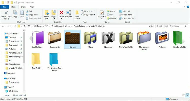190x101 pixels.
Task: Open the File menu tab
Action: pos(5,7)
